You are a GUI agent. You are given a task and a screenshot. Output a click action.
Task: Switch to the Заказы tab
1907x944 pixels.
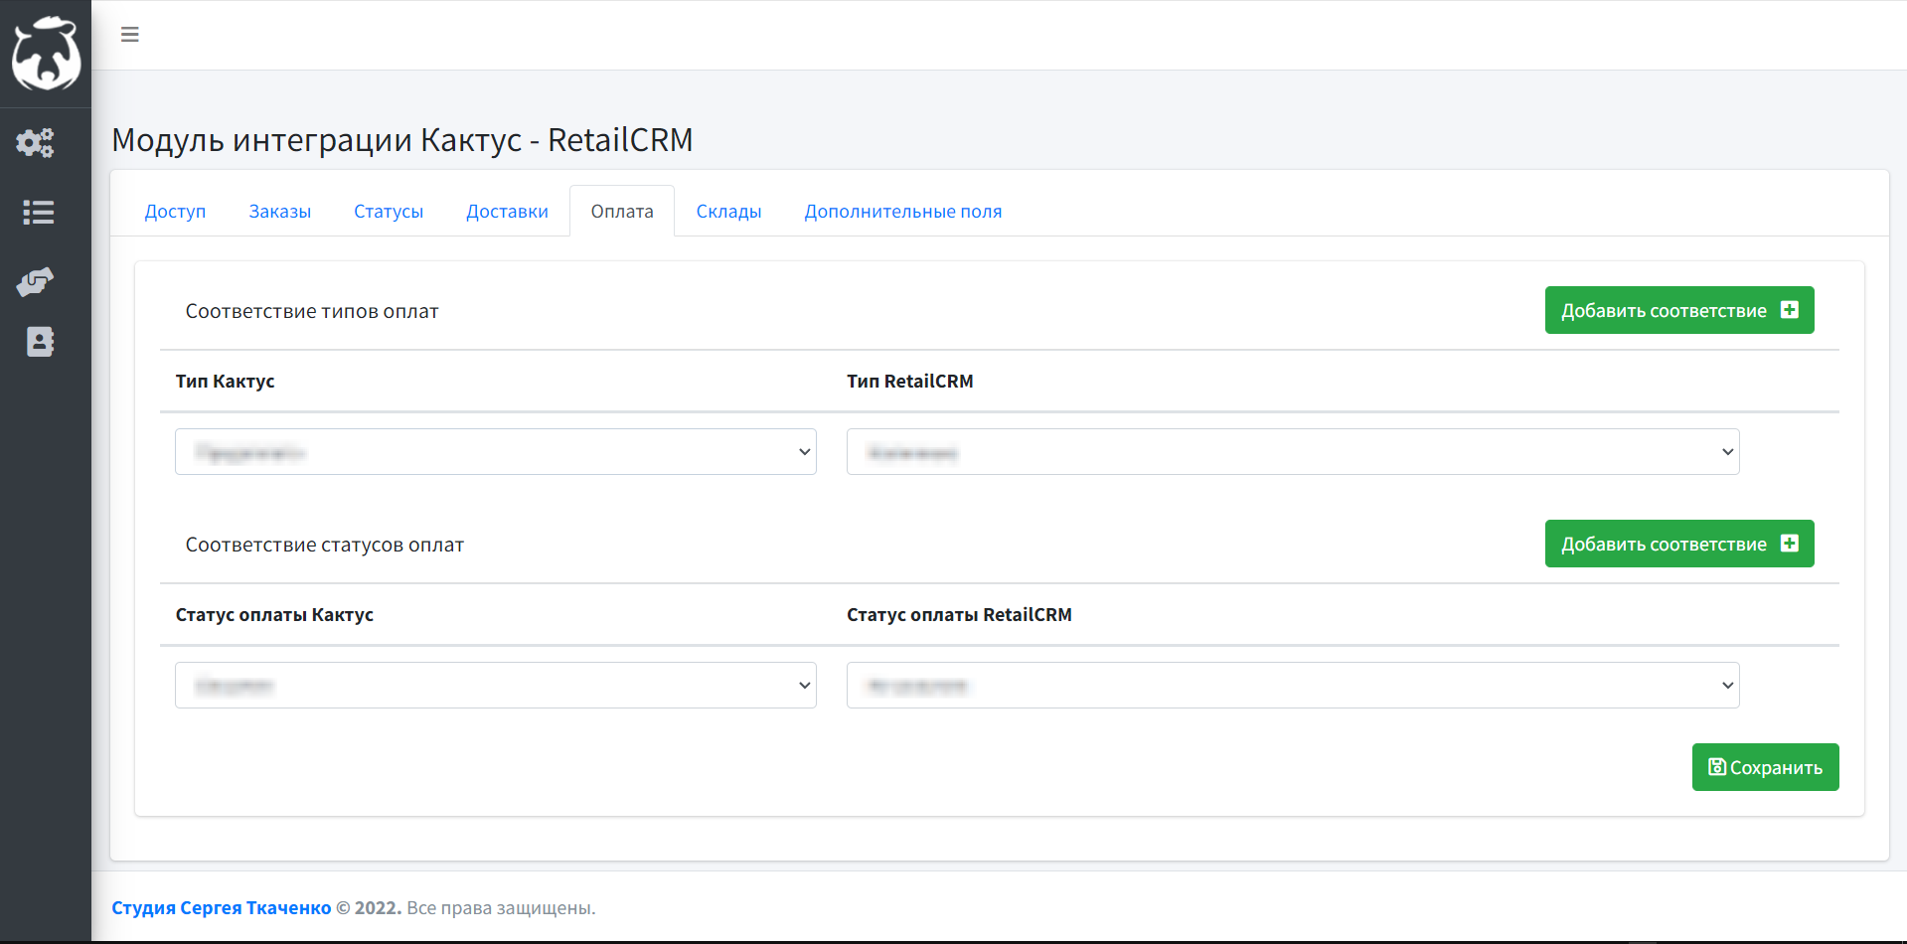pyautogui.click(x=280, y=212)
